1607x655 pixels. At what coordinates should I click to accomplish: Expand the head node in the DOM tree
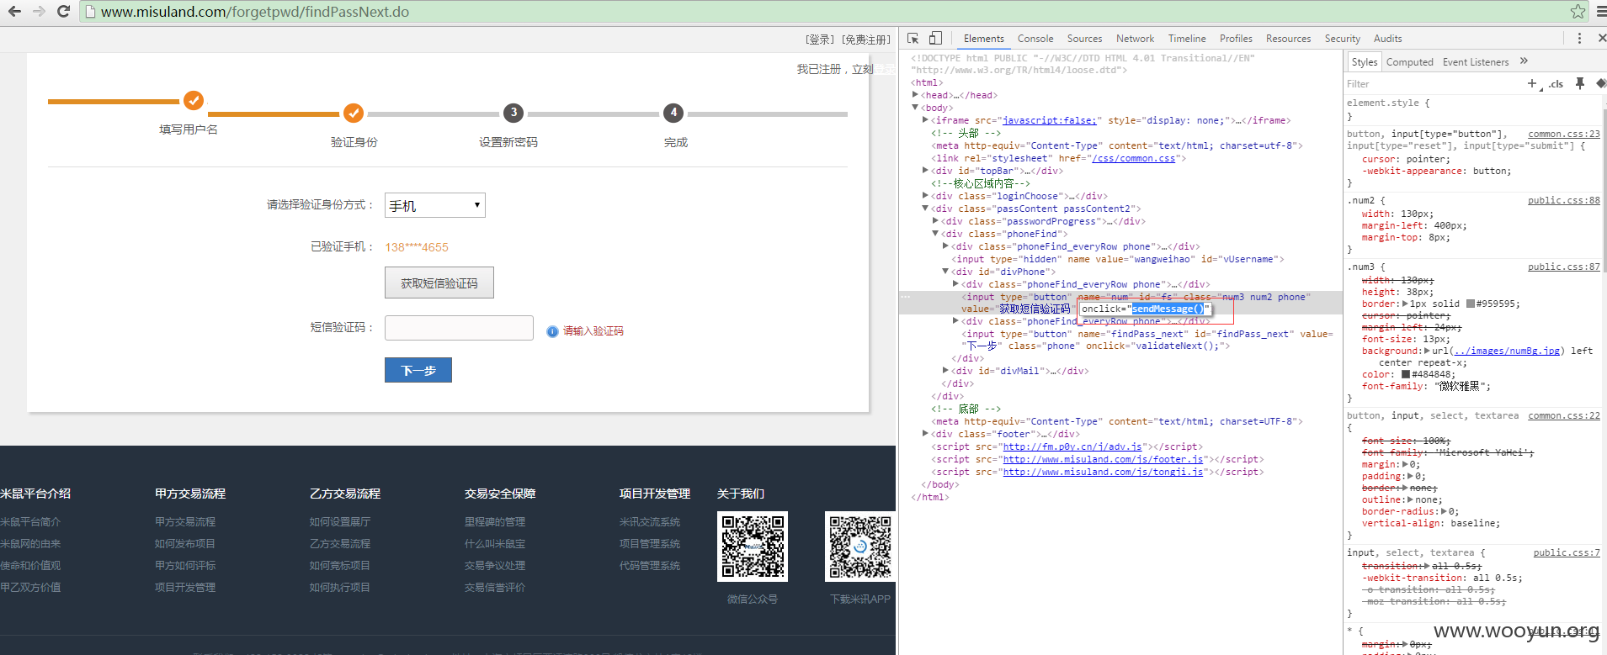point(915,95)
